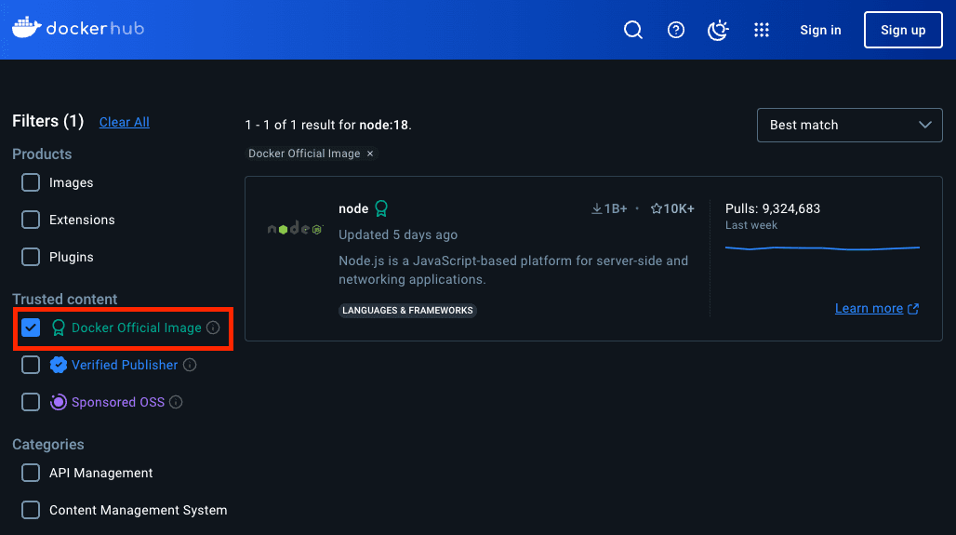
Task: Click the Docker Official Image ribbon badge in filters
Action: click(58, 328)
